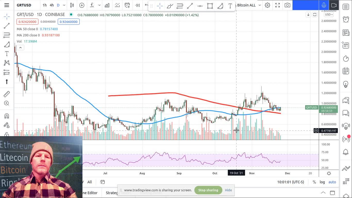Viewport: 352px width, 198px height.
Task: Enter fullscreen mode
Action: 278,5
